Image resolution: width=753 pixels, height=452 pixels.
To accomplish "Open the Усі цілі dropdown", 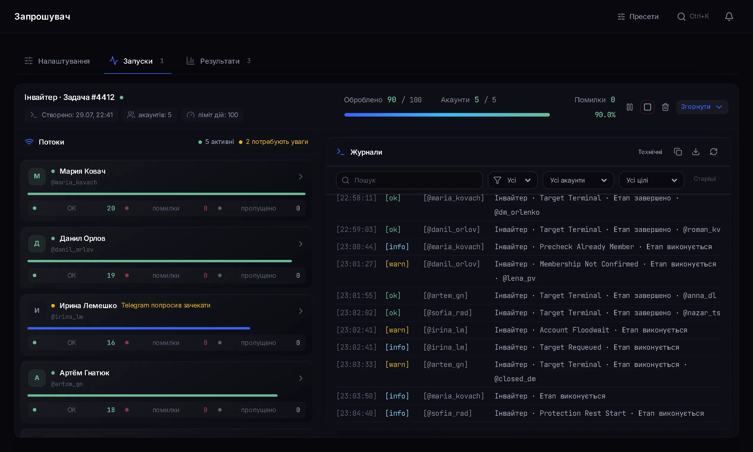I will [x=651, y=180].
